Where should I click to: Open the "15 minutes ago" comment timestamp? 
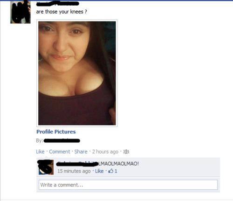pos(74,171)
